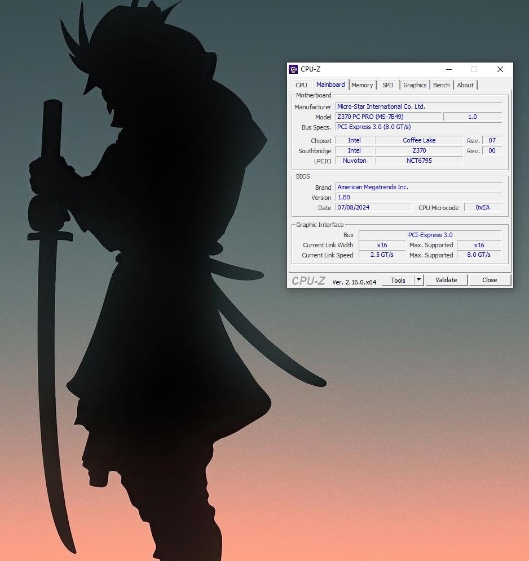Click Graphic Interface Bus value PCI-Express 3.0
The width and height of the screenshot is (529, 561).
pyautogui.click(x=430, y=235)
